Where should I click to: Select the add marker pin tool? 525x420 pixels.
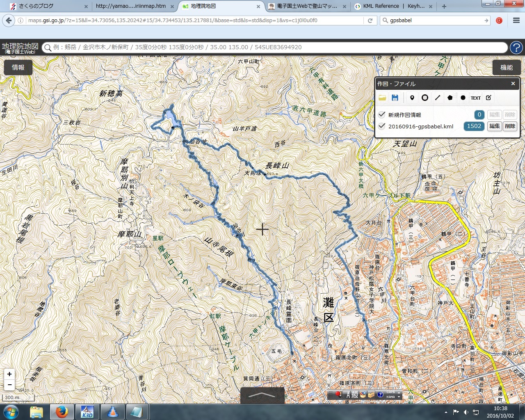tap(412, 98)
